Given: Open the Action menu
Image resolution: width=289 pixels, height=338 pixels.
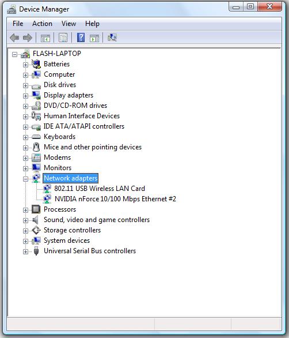Looking at the screenshot, I should pos(42,24).
